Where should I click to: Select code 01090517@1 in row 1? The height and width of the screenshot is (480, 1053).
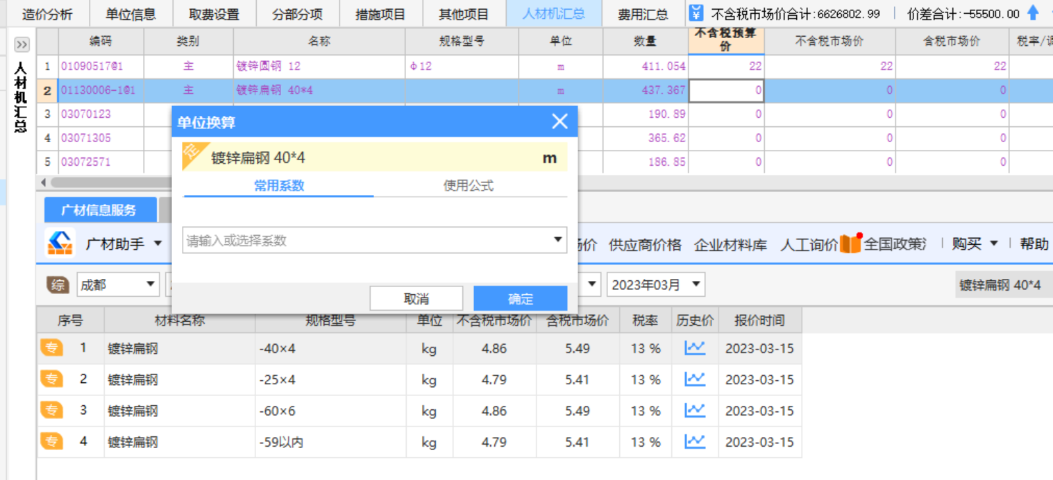[92, 66]
